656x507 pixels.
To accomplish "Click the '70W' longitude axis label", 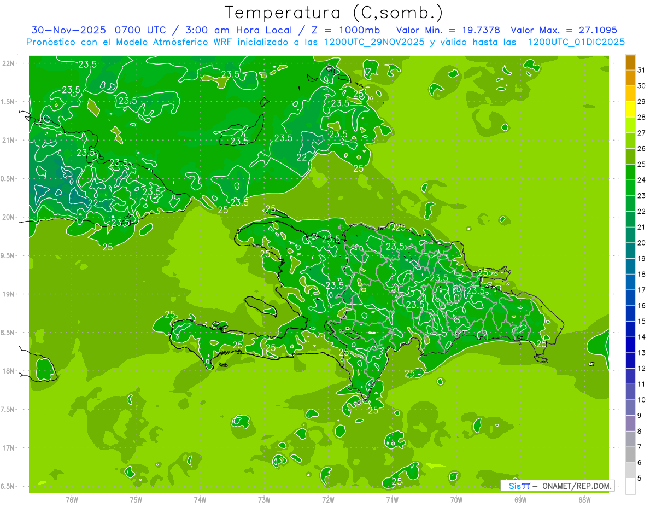I will coord(456,499).
